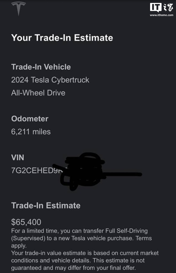The image size is (176, 273).
Task: Click the "For a limited time" sentence start
Action: coord(29,231)
